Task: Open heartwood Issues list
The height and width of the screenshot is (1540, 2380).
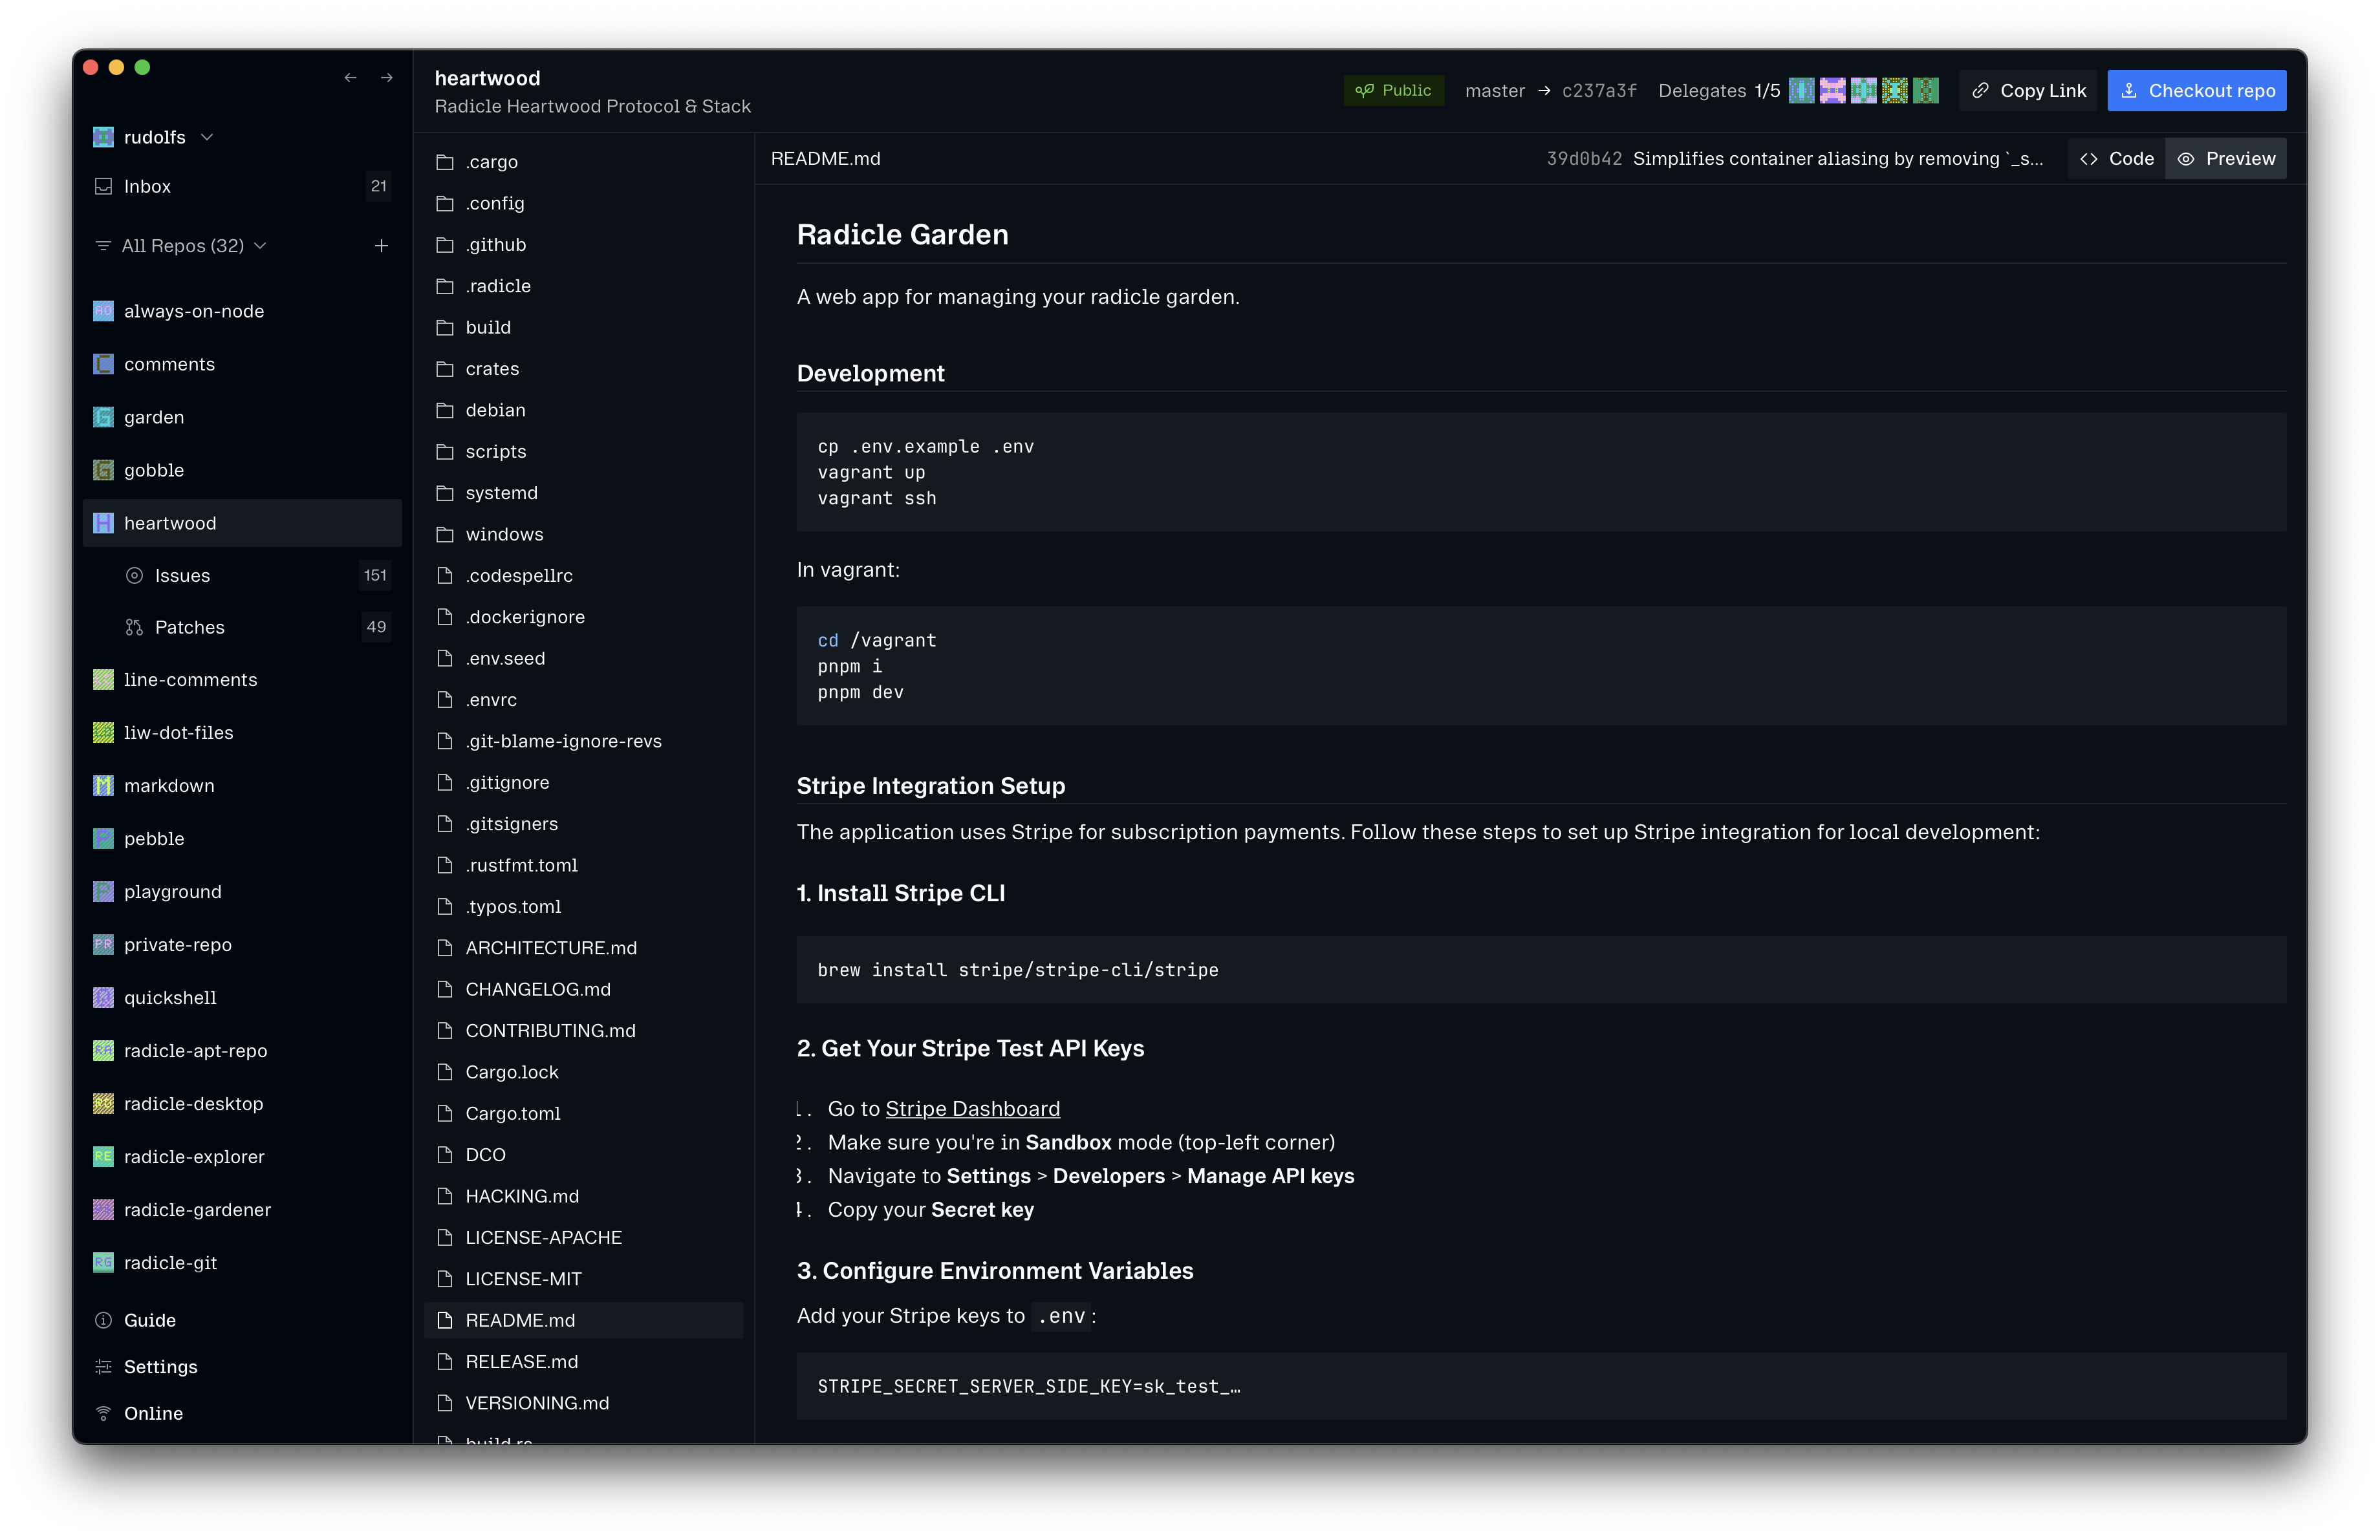Action: coord(182,575)
